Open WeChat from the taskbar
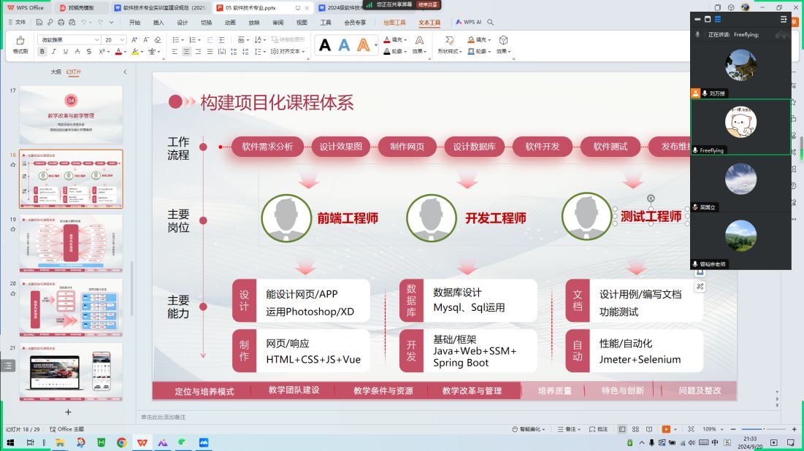Viewport: 804px width, 451px height. pyautogui.click(x=183, y=442)
